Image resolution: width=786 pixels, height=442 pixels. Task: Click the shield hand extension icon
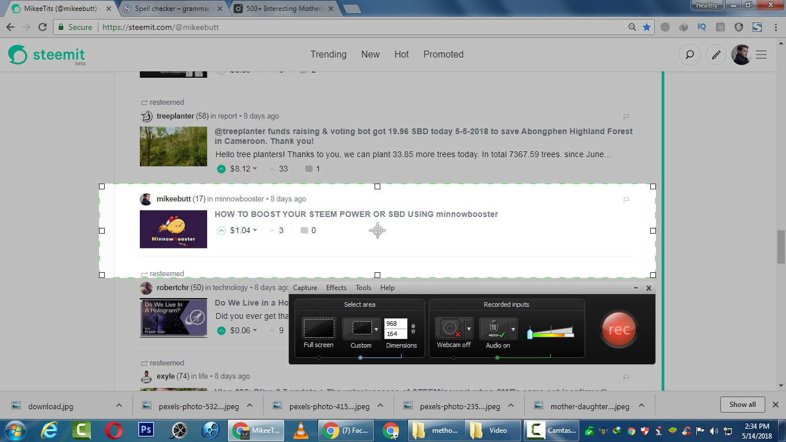(739, 27)
